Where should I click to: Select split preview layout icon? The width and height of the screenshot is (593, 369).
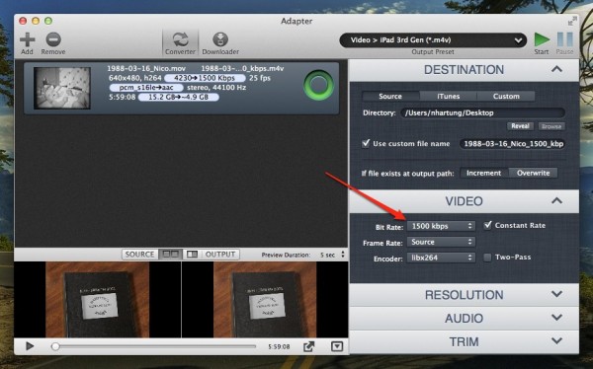[x=193, y=255]
